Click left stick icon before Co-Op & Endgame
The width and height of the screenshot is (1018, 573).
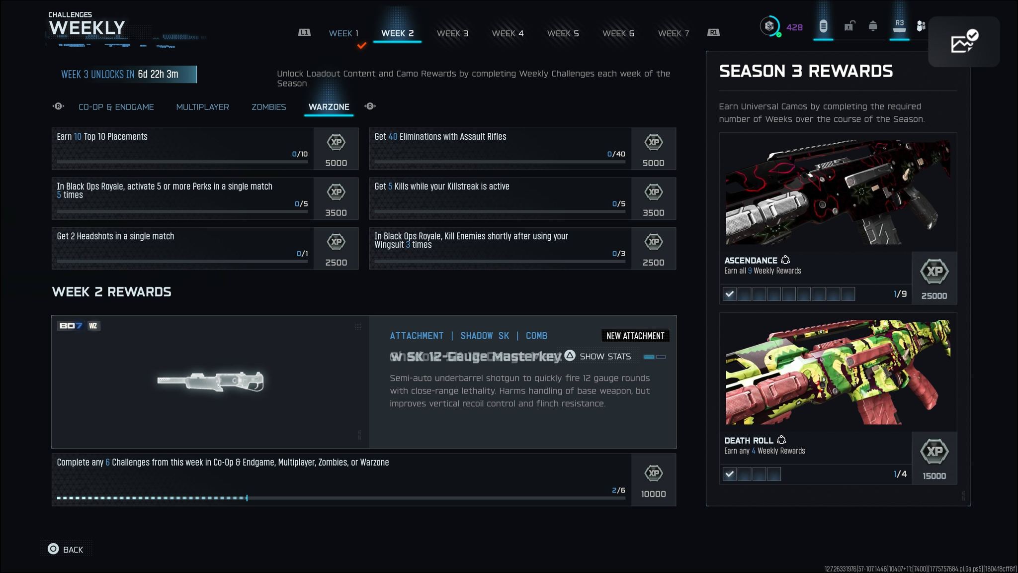(x=58, y=106)
